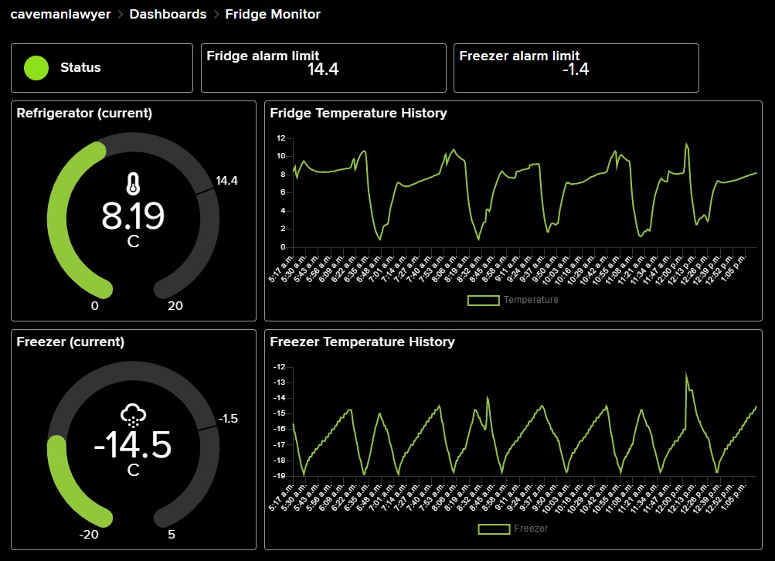
Task: Toggle the Temperature legend label
Action: (x=531, y=300)
